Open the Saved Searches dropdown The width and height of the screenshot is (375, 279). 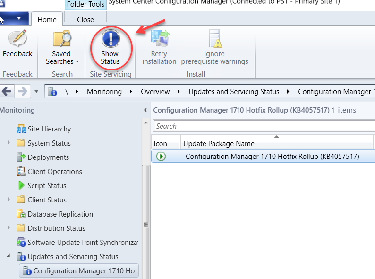(62, 47)
